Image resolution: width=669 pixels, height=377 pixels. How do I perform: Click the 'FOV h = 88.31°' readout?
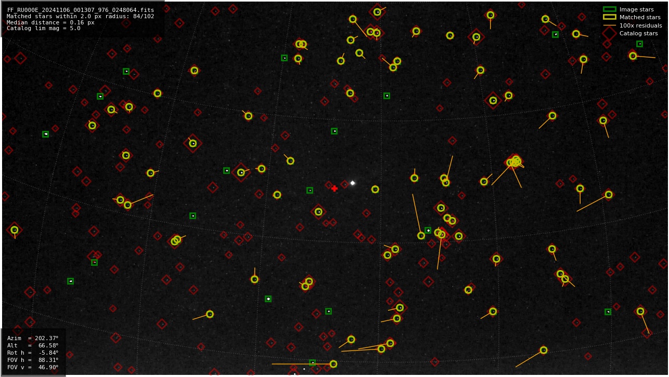(33, 360)
